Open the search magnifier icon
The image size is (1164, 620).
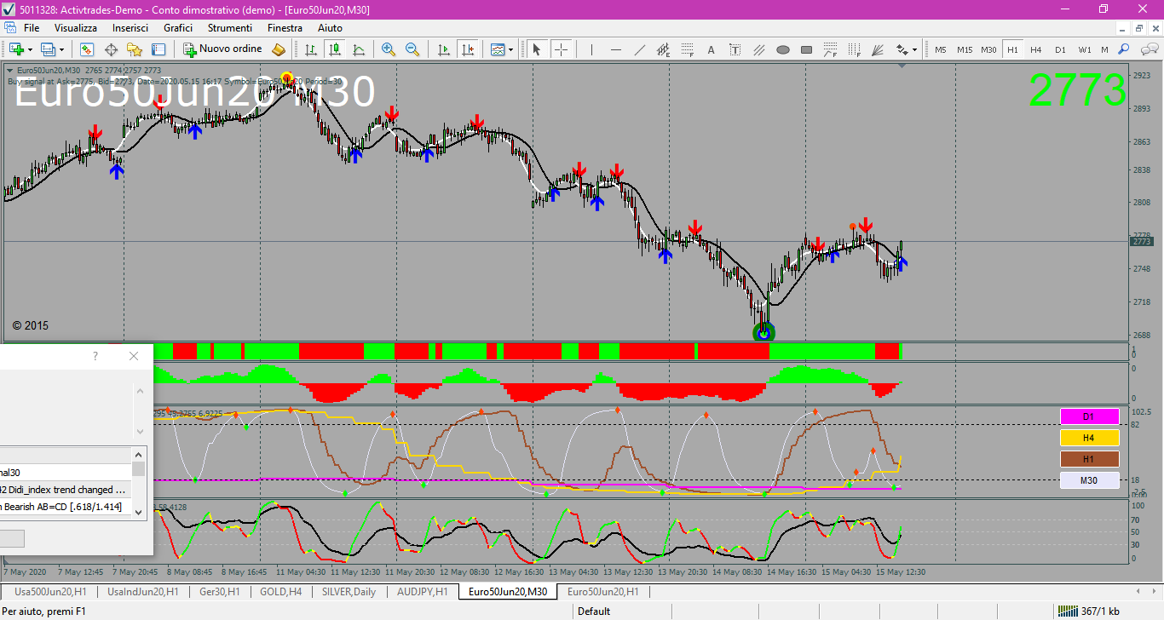tap(1124, 49)
